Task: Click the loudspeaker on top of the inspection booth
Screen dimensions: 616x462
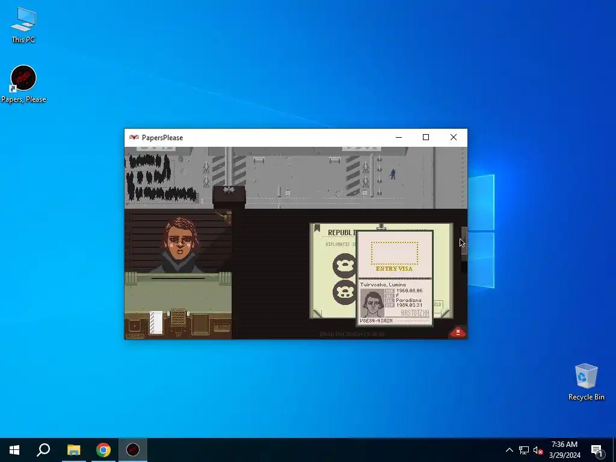Action: coord(229,191)
